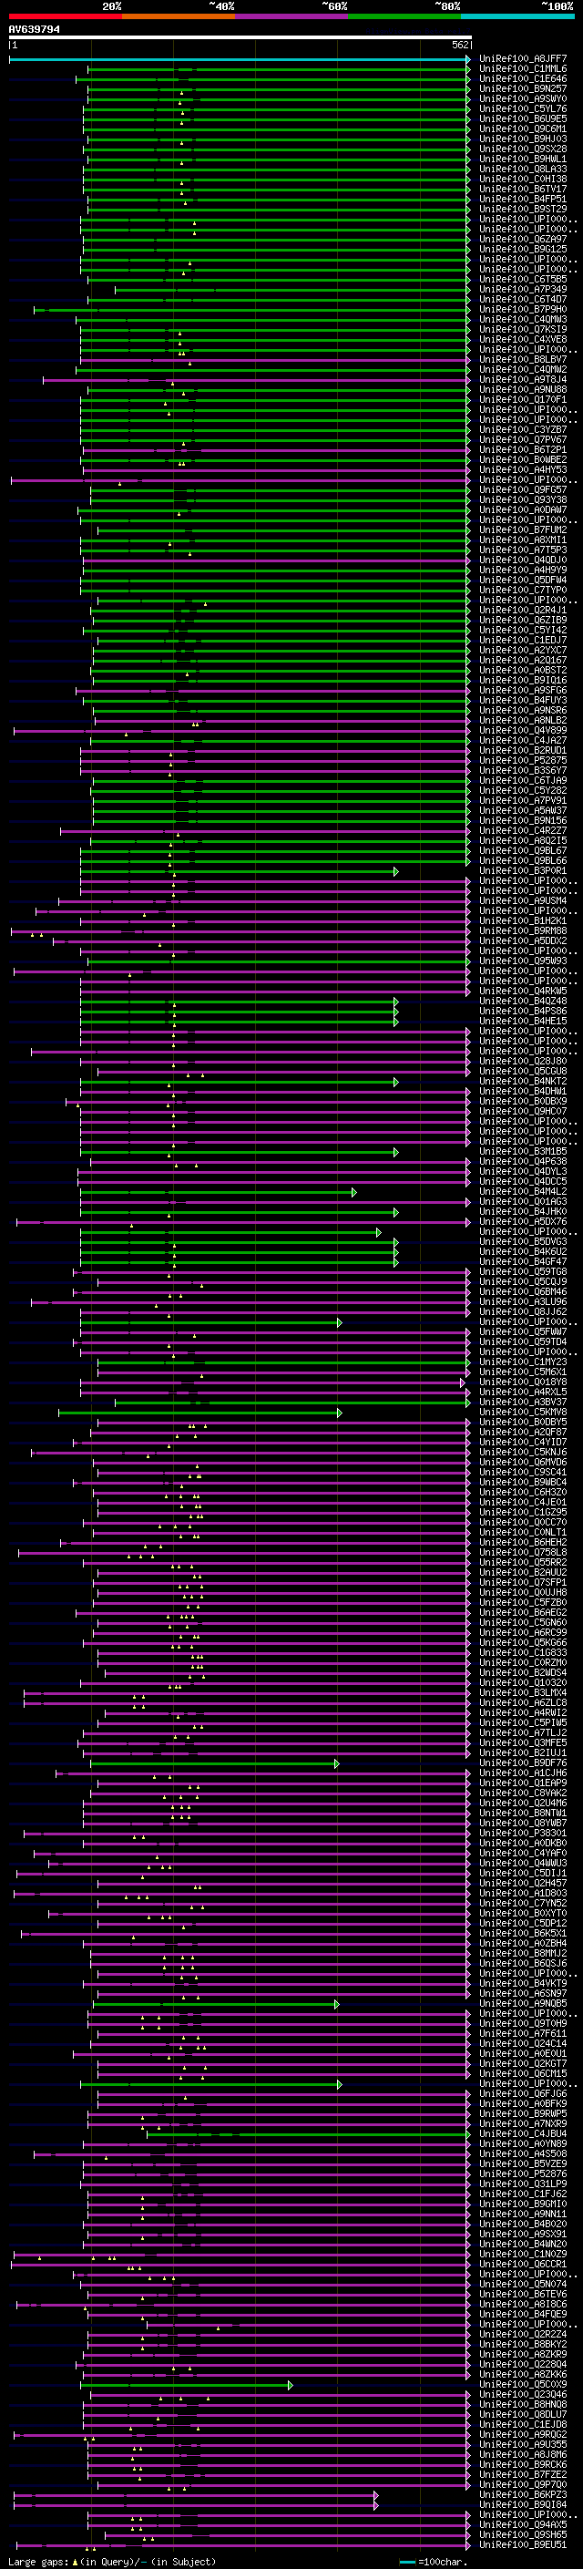Select the UniRef100_Q01AG3 entry
The image size is (583, 2569).
[x=523, y=1202]
